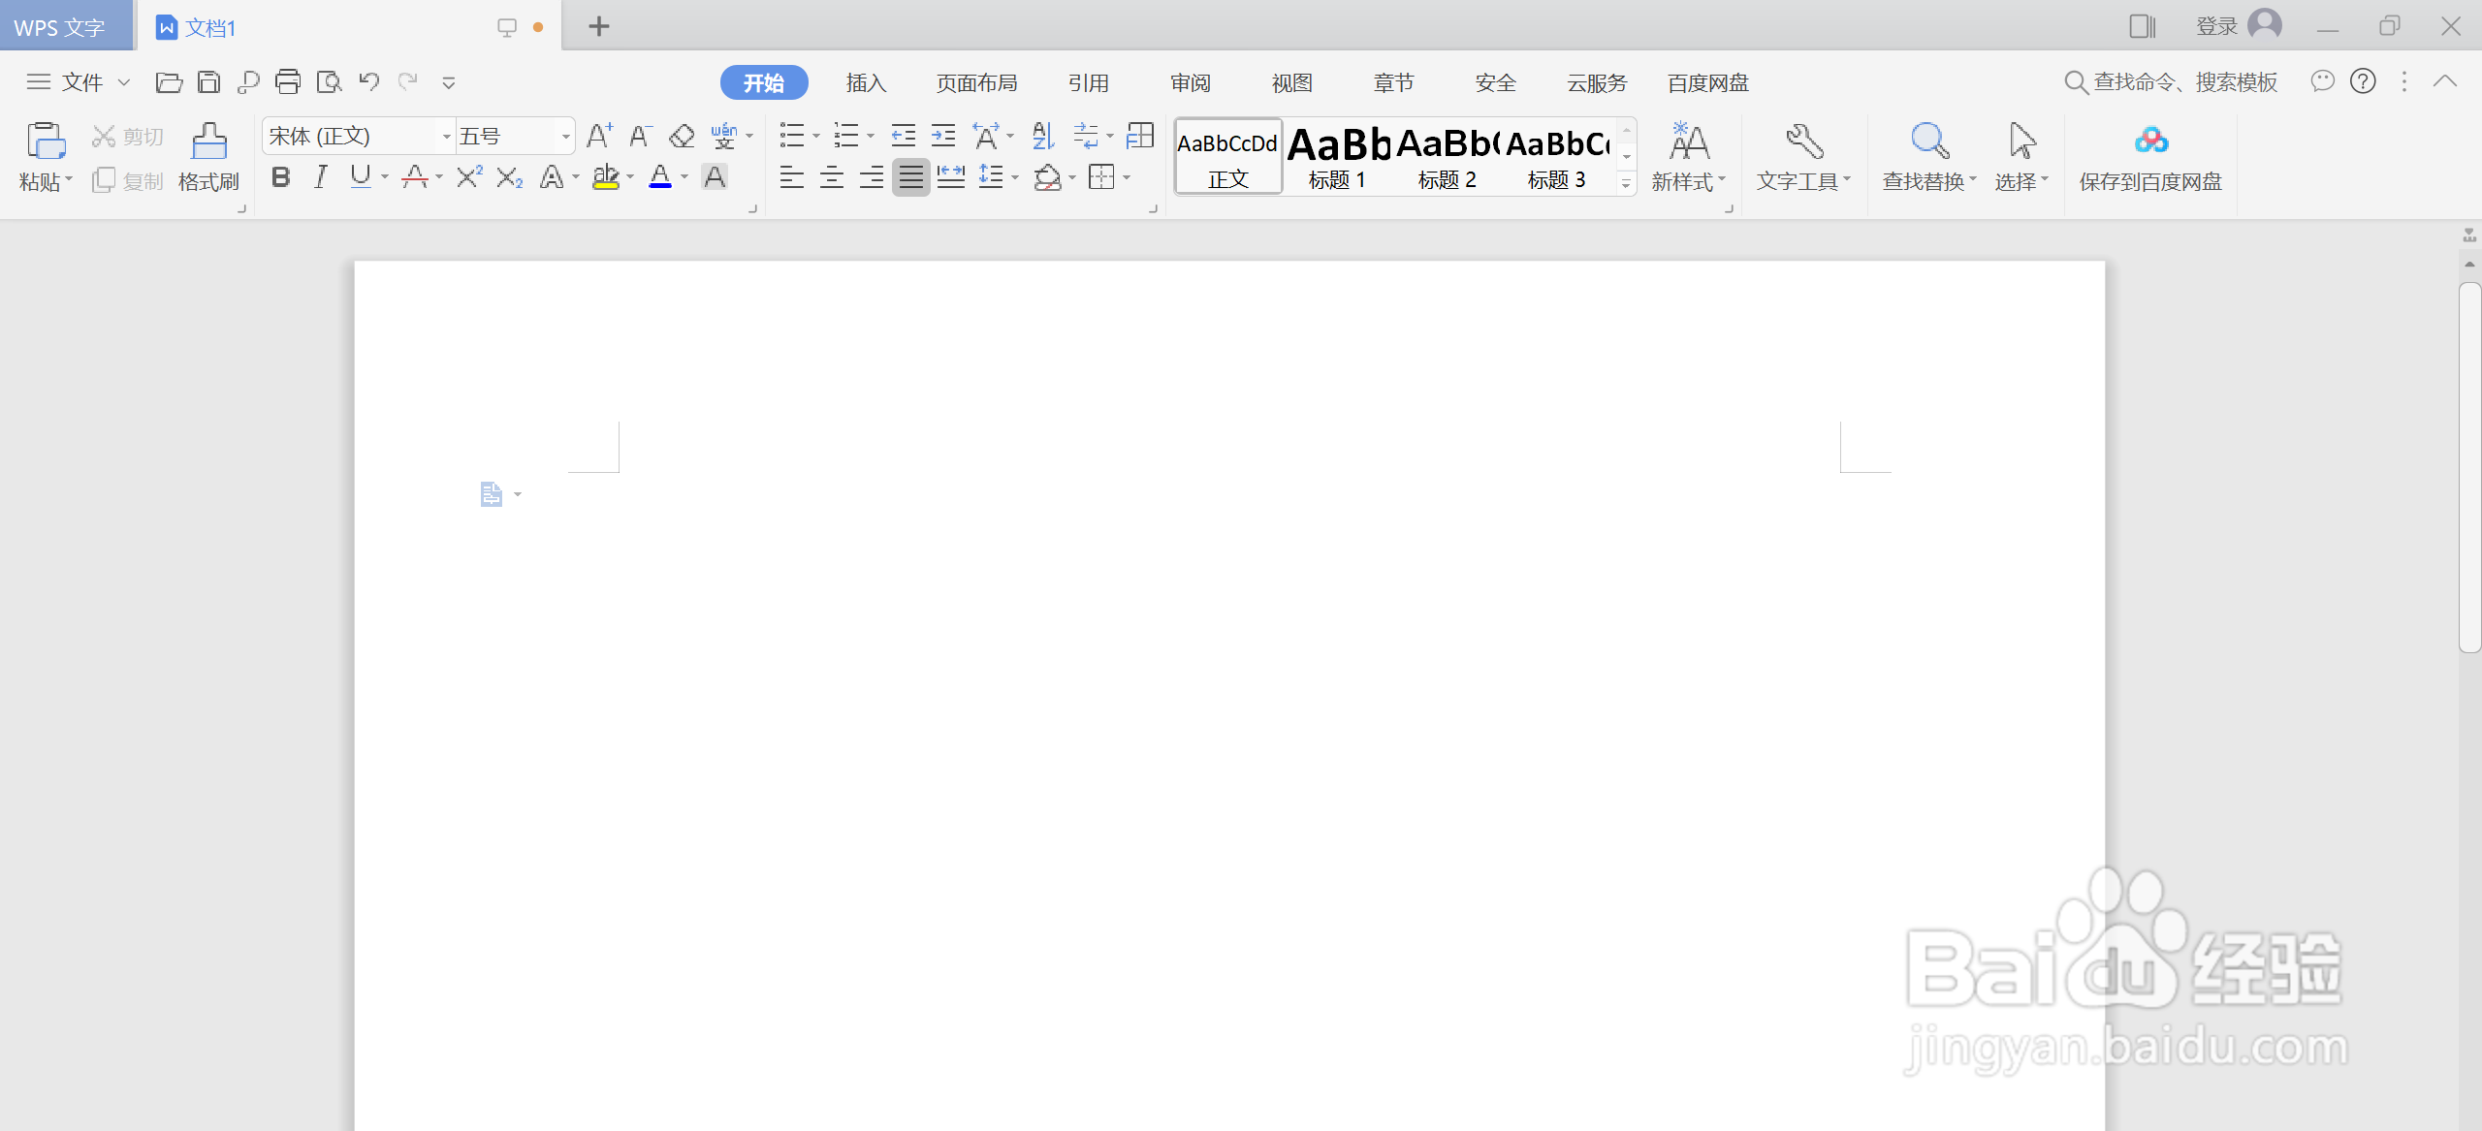The image size is (2482, 1131).
Task: Open the 页面布局 tab
Action: 976,83
